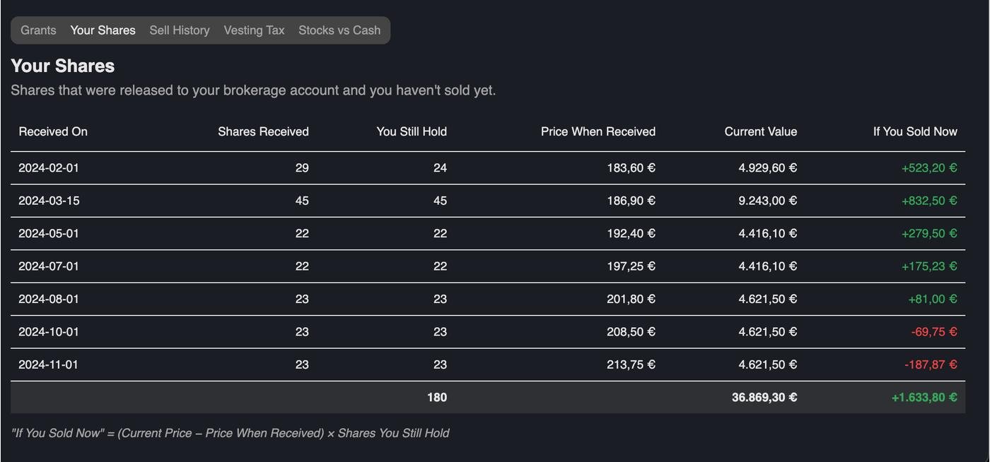
Task: Open the Stocks vs Cash tab
Action: (339, 30)
